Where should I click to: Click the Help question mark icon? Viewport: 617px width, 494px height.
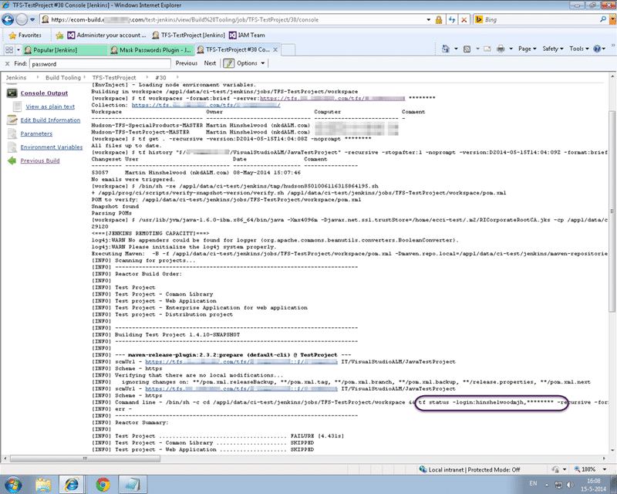pyautogui.click(x=597, y=49)
